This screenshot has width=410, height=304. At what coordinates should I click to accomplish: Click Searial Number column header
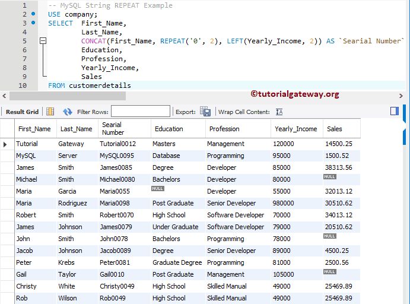125,128
